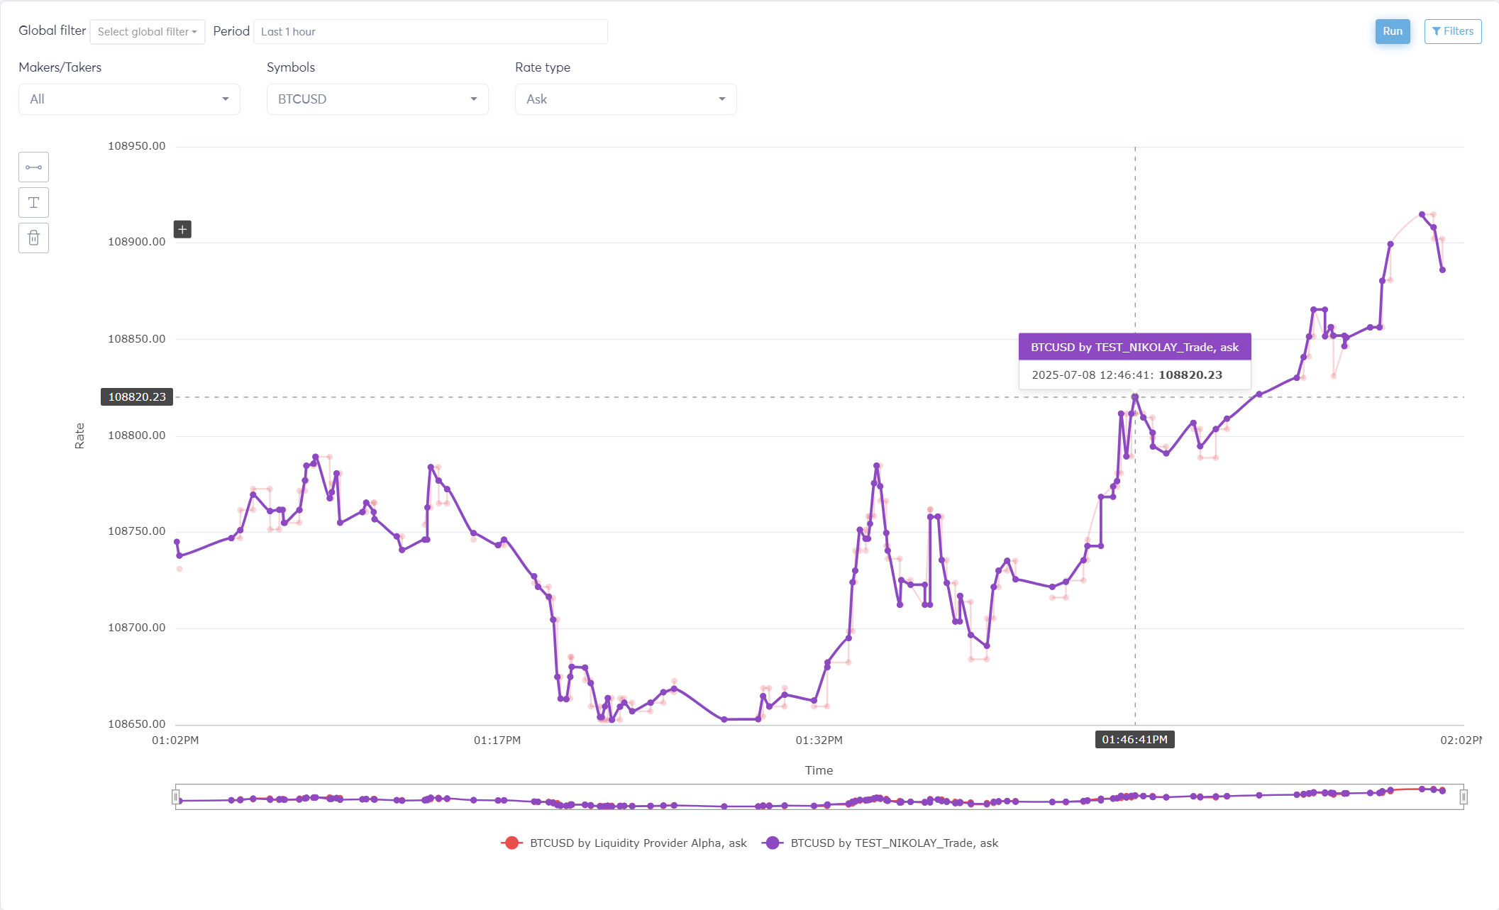Viewport: 1499px width, 910px height.
Task: Click red Liquidity Provider Alpha legend marker
Action: [x=511, y=843]
